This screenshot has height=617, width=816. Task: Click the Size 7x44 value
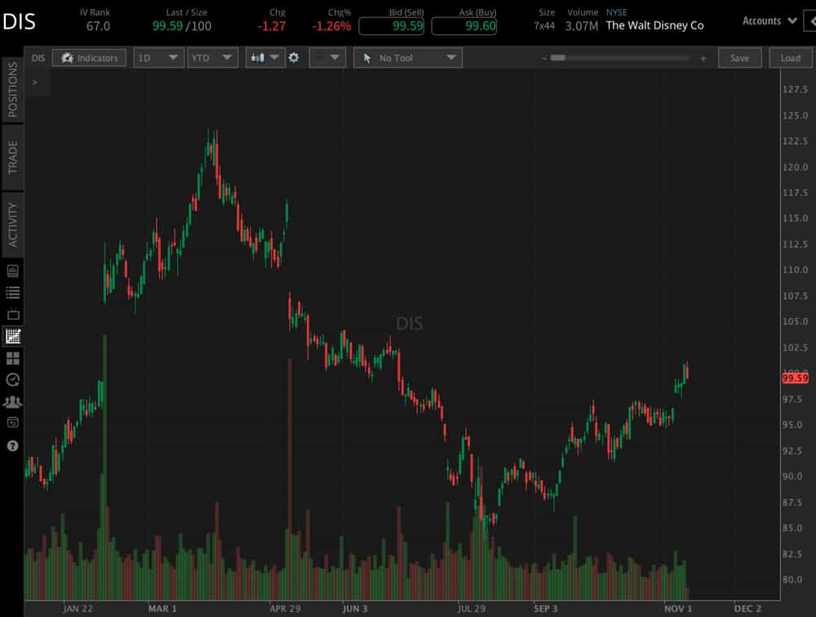(x=544, y=25)
